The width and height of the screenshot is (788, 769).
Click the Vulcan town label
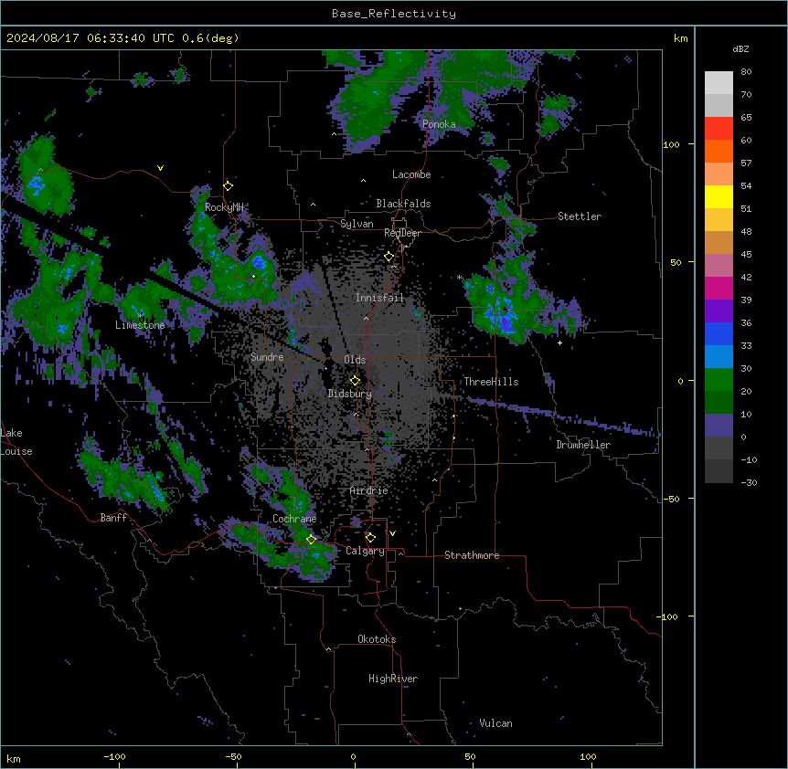(x=496, y=723)
